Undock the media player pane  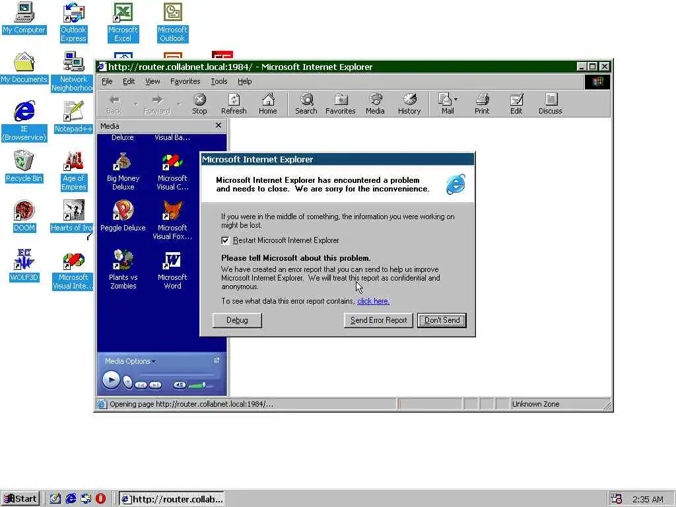point(217,360)
